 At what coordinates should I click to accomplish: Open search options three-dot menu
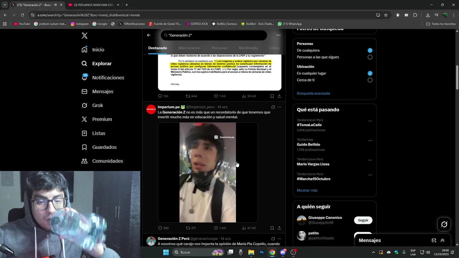point(278,35)
